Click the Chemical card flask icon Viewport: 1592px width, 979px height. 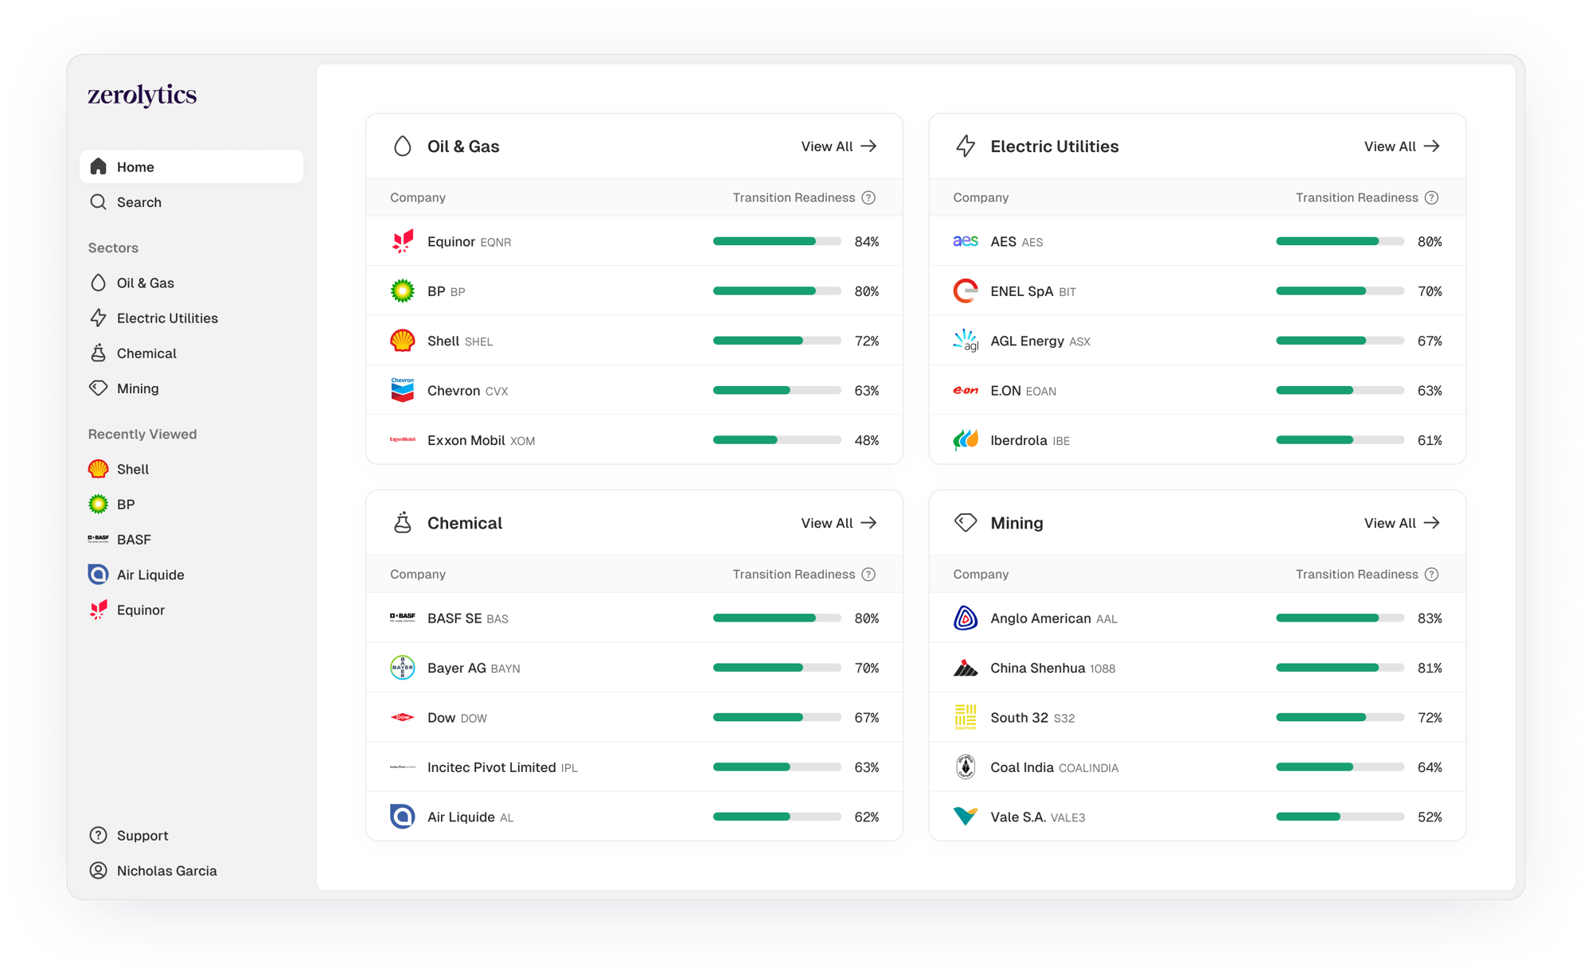click(x=403, y=523)
